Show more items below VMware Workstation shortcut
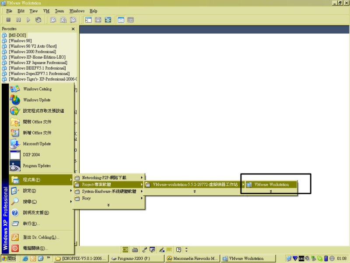Image resolution: width=350 pixels, height=263 pixels. (x=271, y=191)
